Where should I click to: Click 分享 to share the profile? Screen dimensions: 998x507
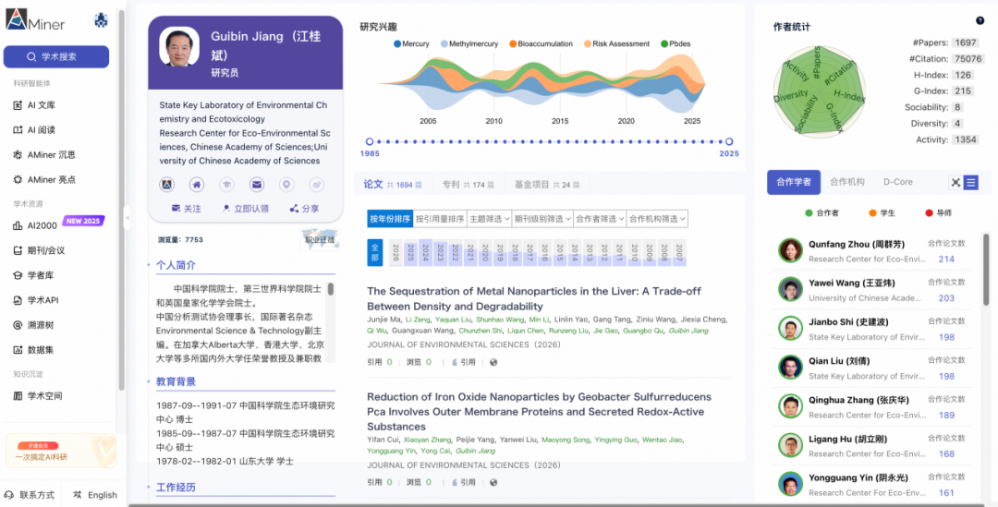tap(304, 209)
